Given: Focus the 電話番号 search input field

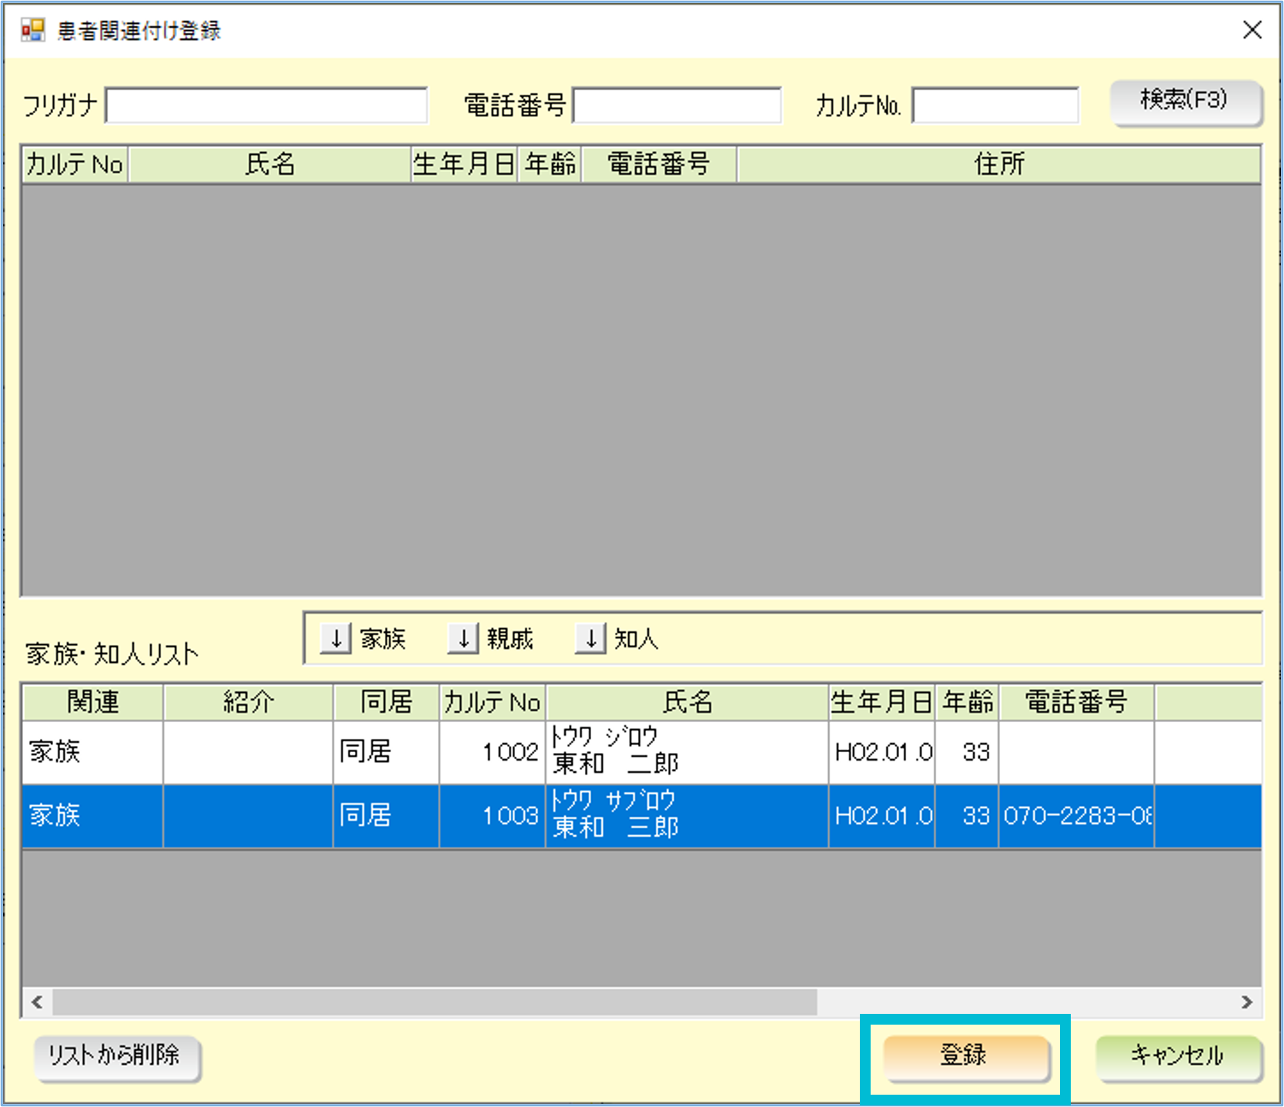Looking at the screenshot, I should pyautogui.click(x=677, y=105).
